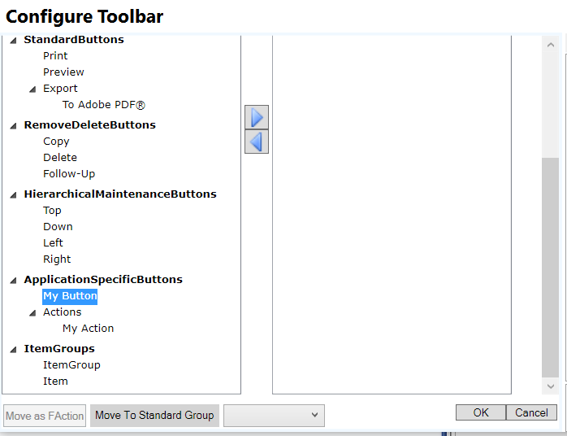
Task: Collapse the Actions node
Action: point(32,313)
